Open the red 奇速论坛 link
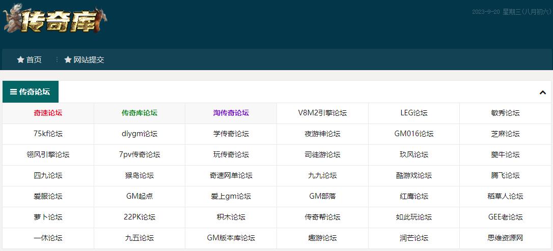Viewport: 553px width, 251px height. point(48,113)
